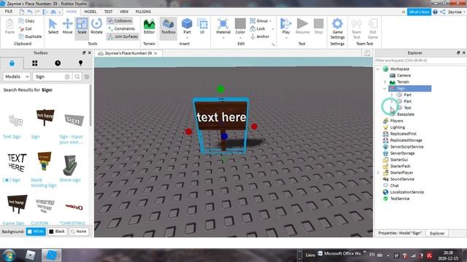Select the Select tool in ribbon
This screenshot has width=467, height=262.
pos(53,26)
